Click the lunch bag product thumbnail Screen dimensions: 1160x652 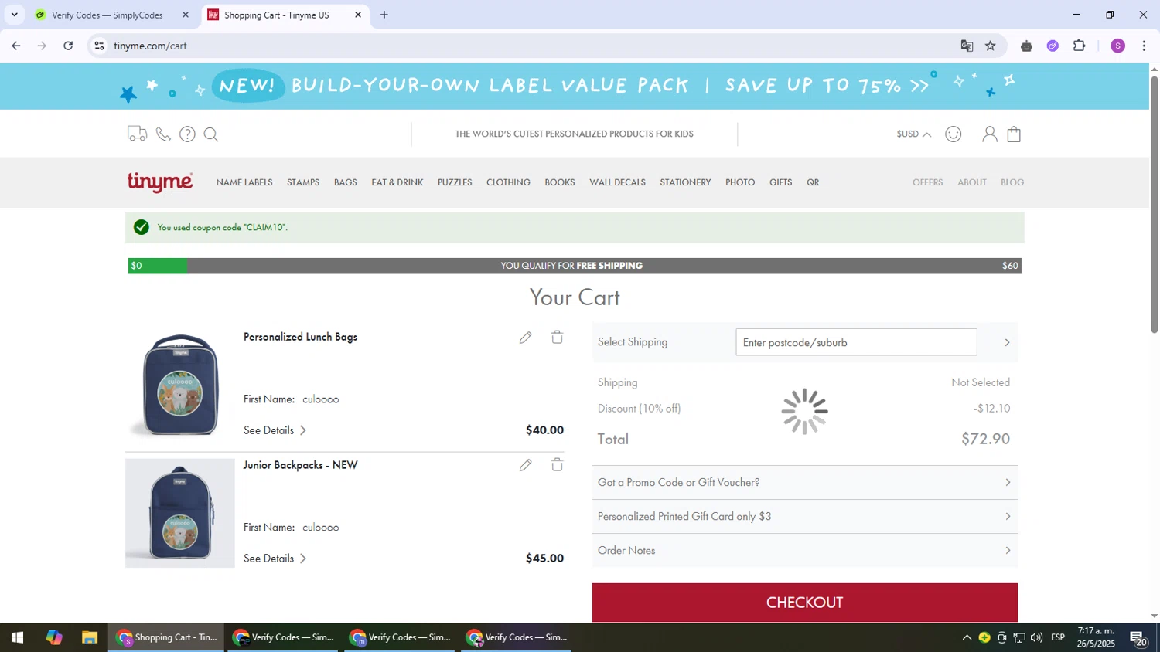(x=180, y=385)
